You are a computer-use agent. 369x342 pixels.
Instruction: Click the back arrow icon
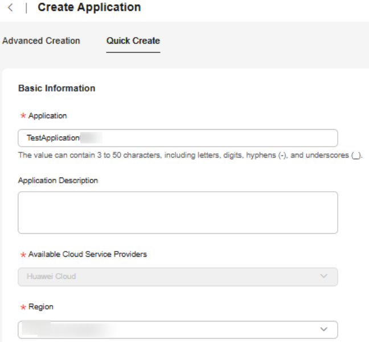point(10,8)
